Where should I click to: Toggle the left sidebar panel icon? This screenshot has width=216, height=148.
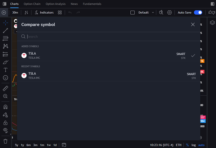5,4
